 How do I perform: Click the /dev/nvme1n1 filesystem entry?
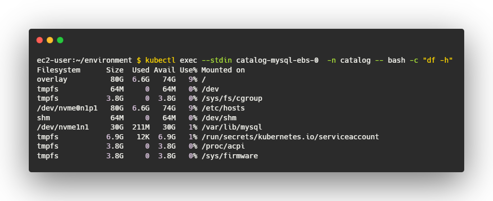63,127
